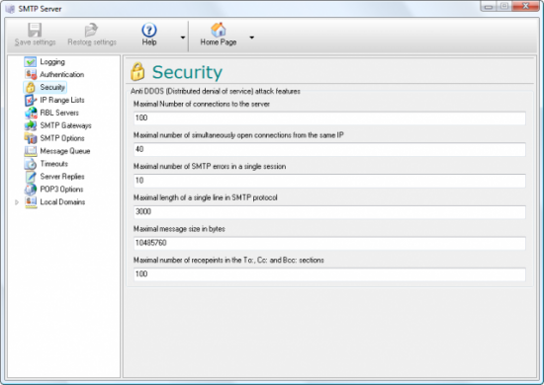Select Logging in the settings tree

[x=52, y=62]
